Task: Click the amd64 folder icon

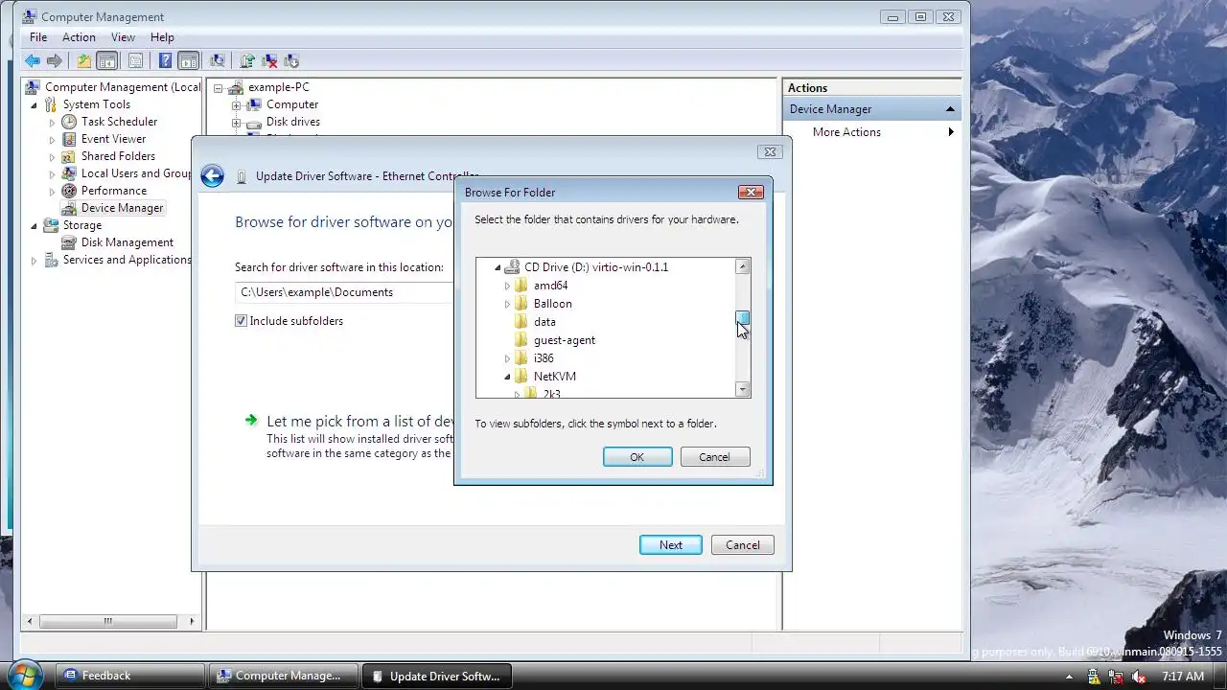Action: 521,286
